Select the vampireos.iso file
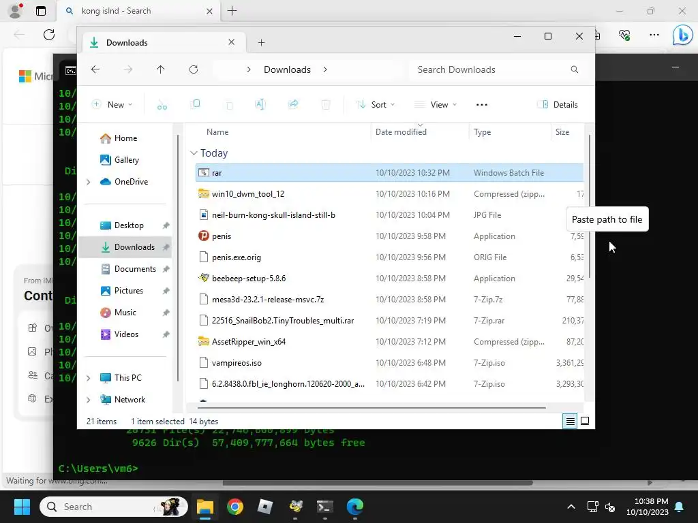 point(389,363)
